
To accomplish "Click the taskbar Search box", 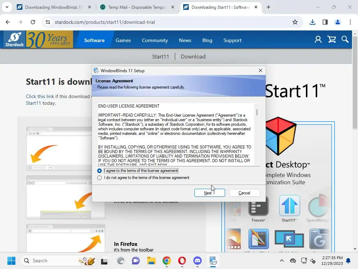I will click(x=58, y=261).
